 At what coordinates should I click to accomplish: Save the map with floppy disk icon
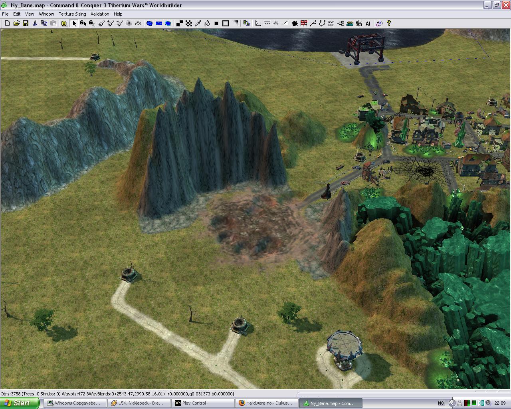coord(26,24)
